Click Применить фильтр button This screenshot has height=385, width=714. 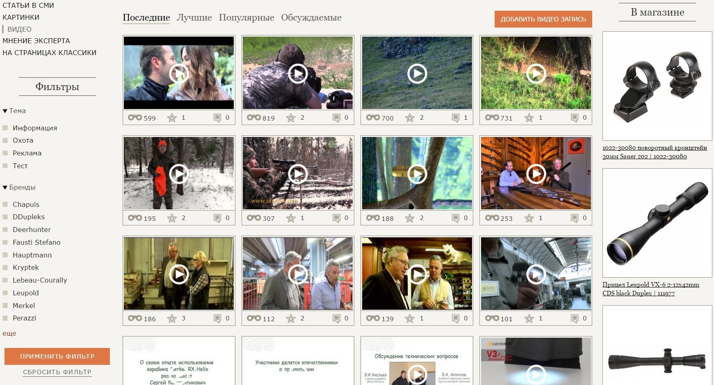point(57,356)
